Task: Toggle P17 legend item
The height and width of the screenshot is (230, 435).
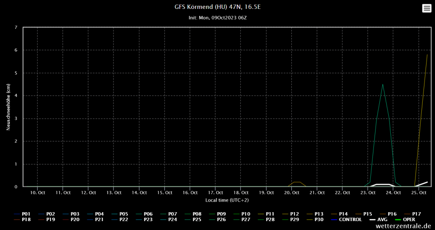Action: [416, 214]
